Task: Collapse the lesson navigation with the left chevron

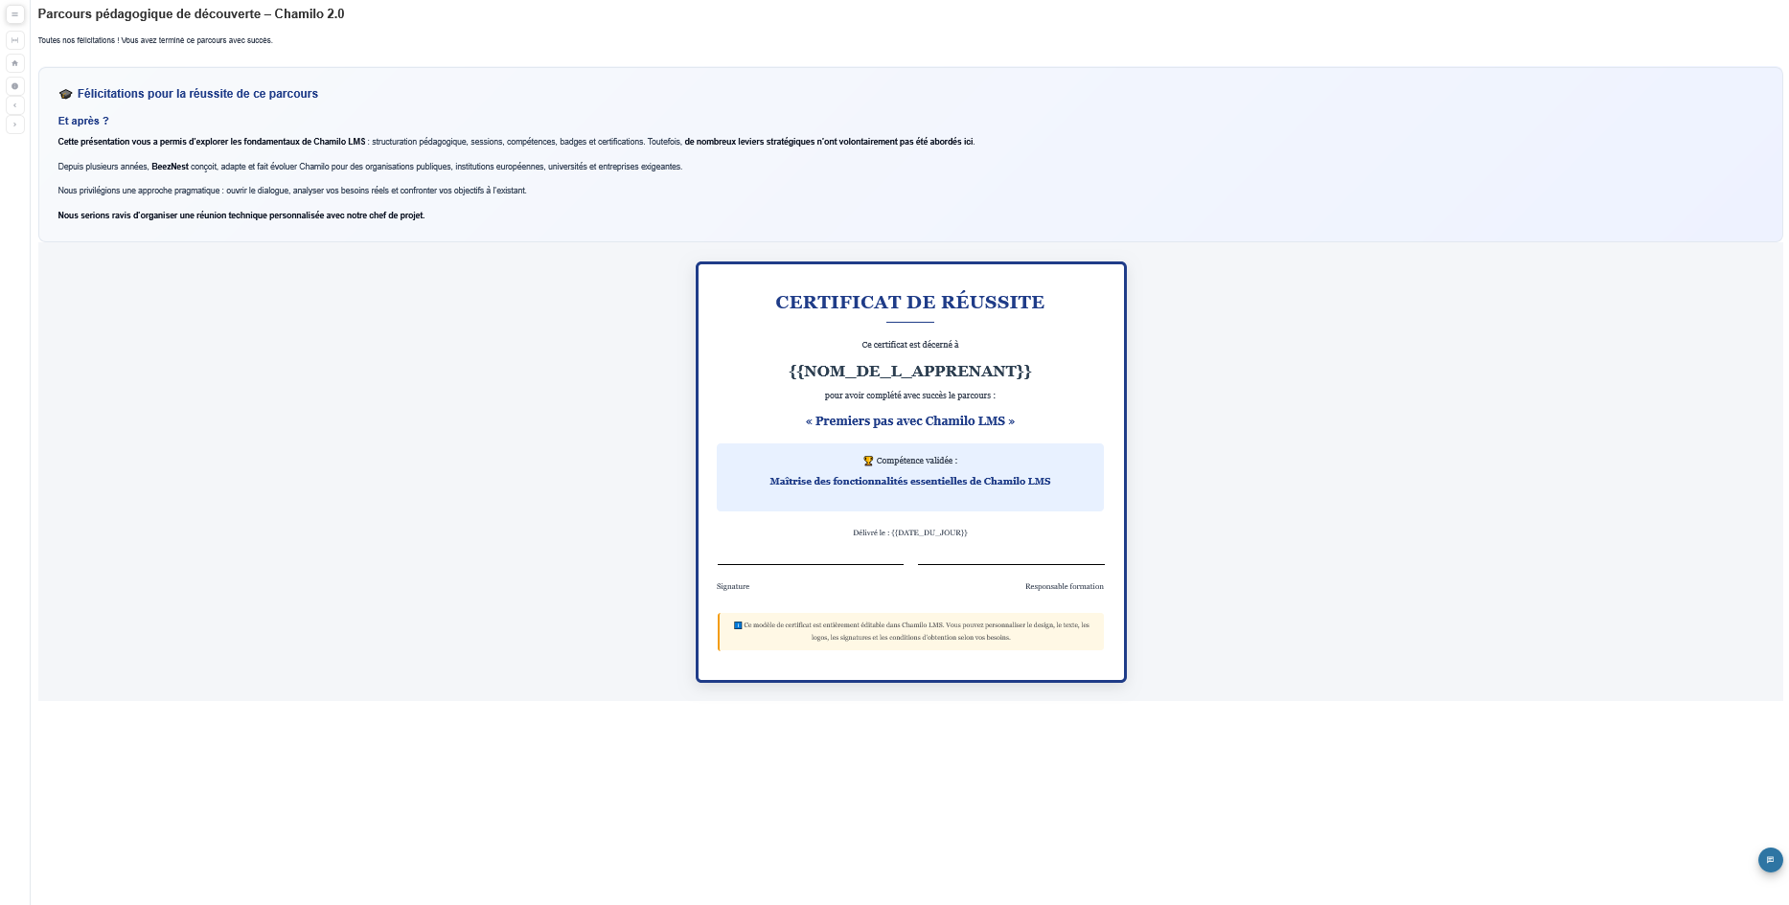Action: [14, 104]
